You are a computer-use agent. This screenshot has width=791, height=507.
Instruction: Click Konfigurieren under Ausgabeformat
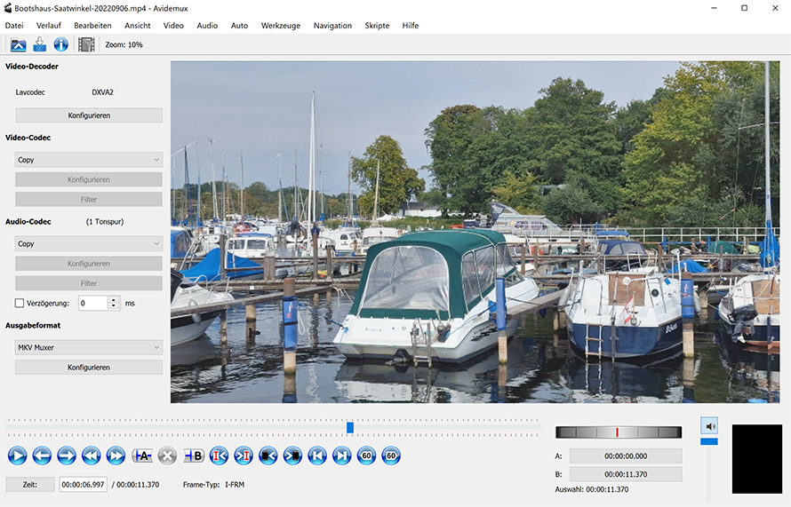[89, 367]
